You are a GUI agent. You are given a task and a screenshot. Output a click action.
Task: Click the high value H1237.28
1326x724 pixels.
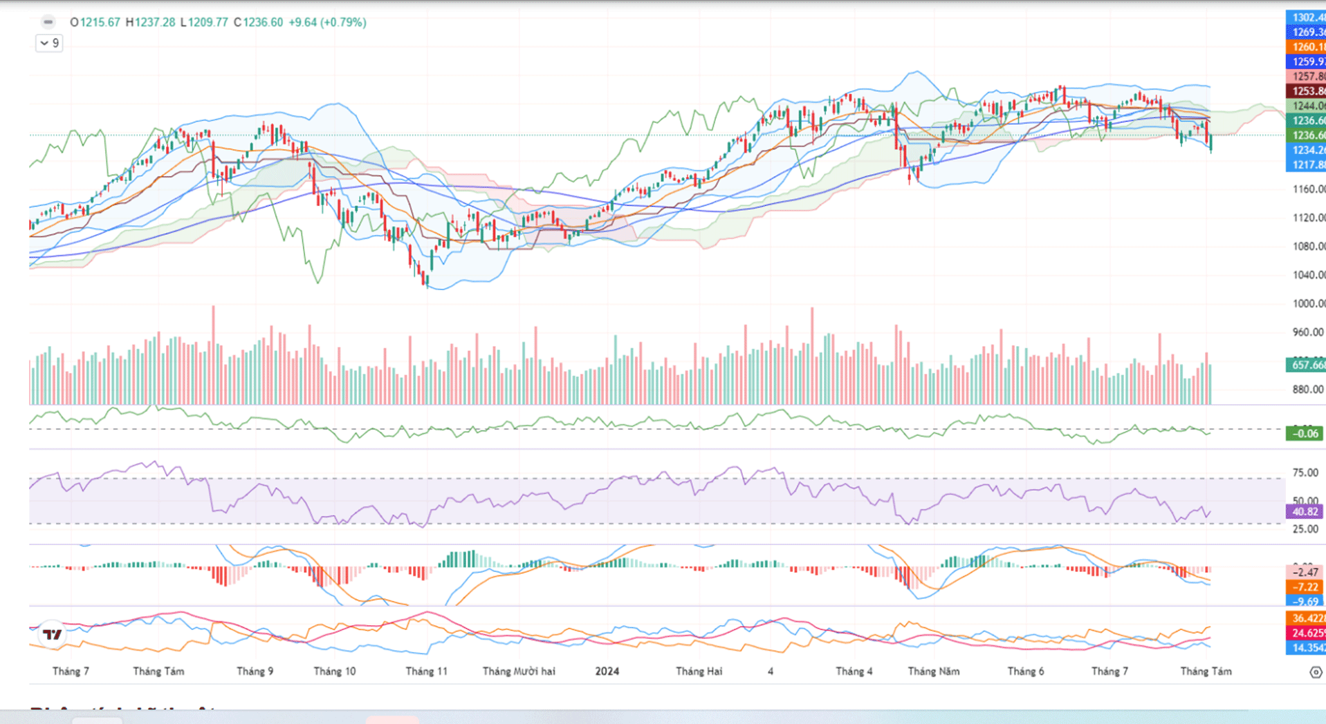click(150, 22)
